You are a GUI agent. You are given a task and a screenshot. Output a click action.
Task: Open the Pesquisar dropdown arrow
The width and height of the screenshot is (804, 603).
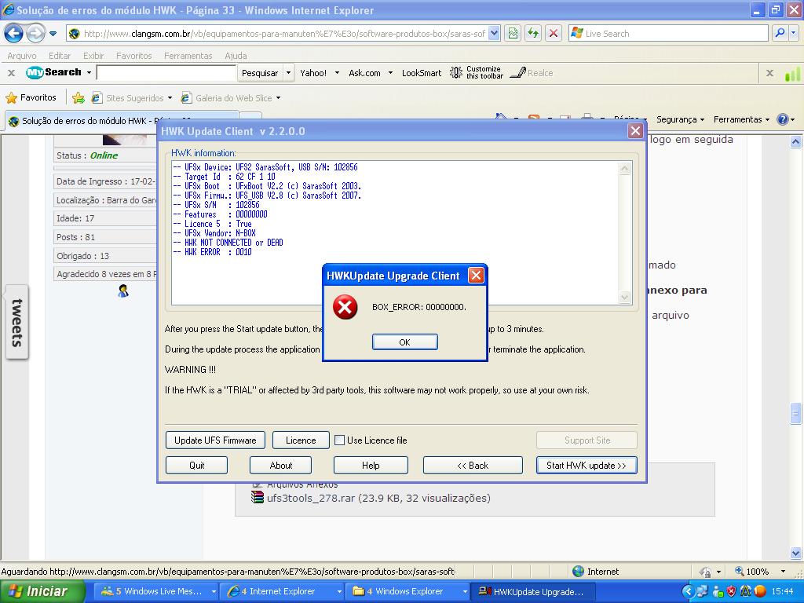[x=288, y=73]
